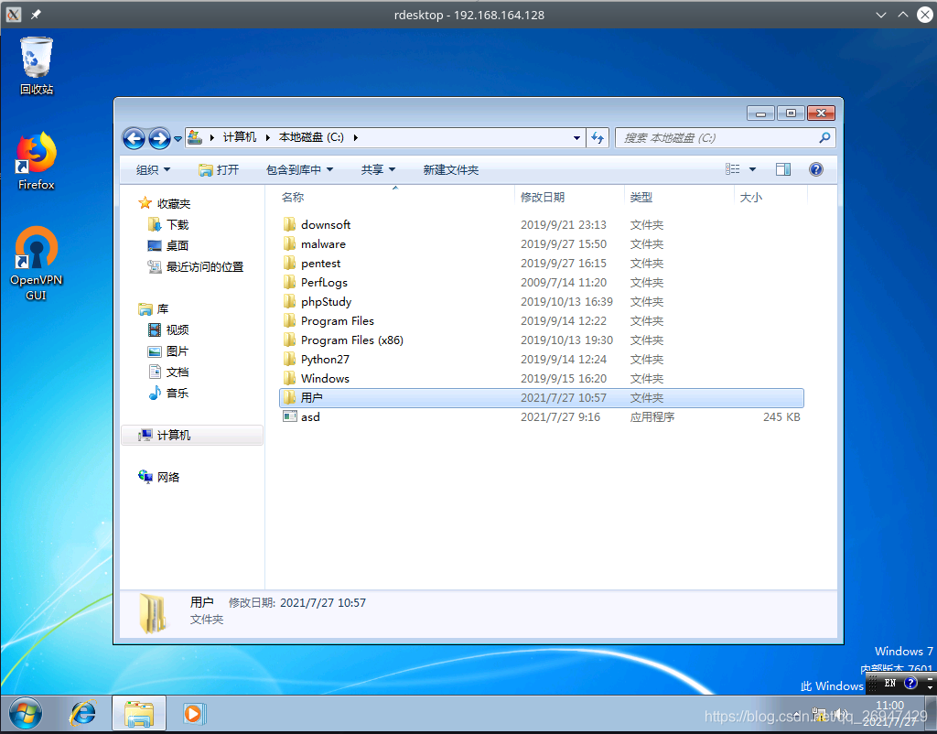937x734 pixels.
Task: Open the view options dropdown arrow
Action: coord(752,169)
